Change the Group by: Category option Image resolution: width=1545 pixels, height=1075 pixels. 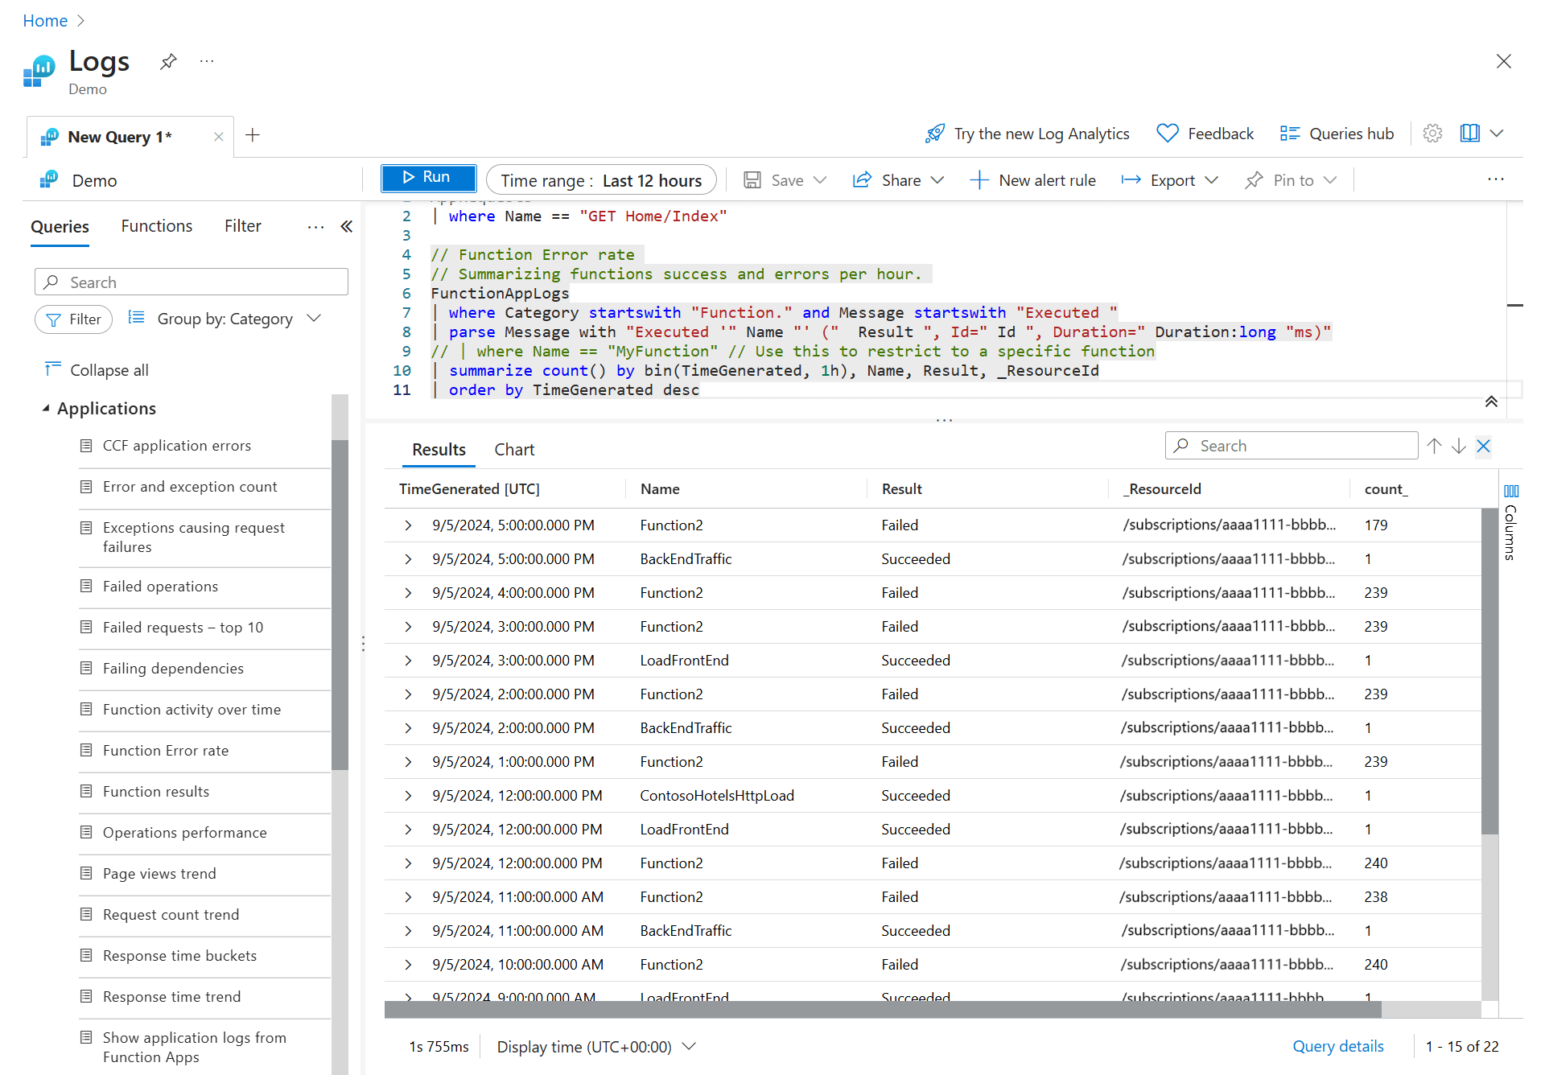pos(225,318)
